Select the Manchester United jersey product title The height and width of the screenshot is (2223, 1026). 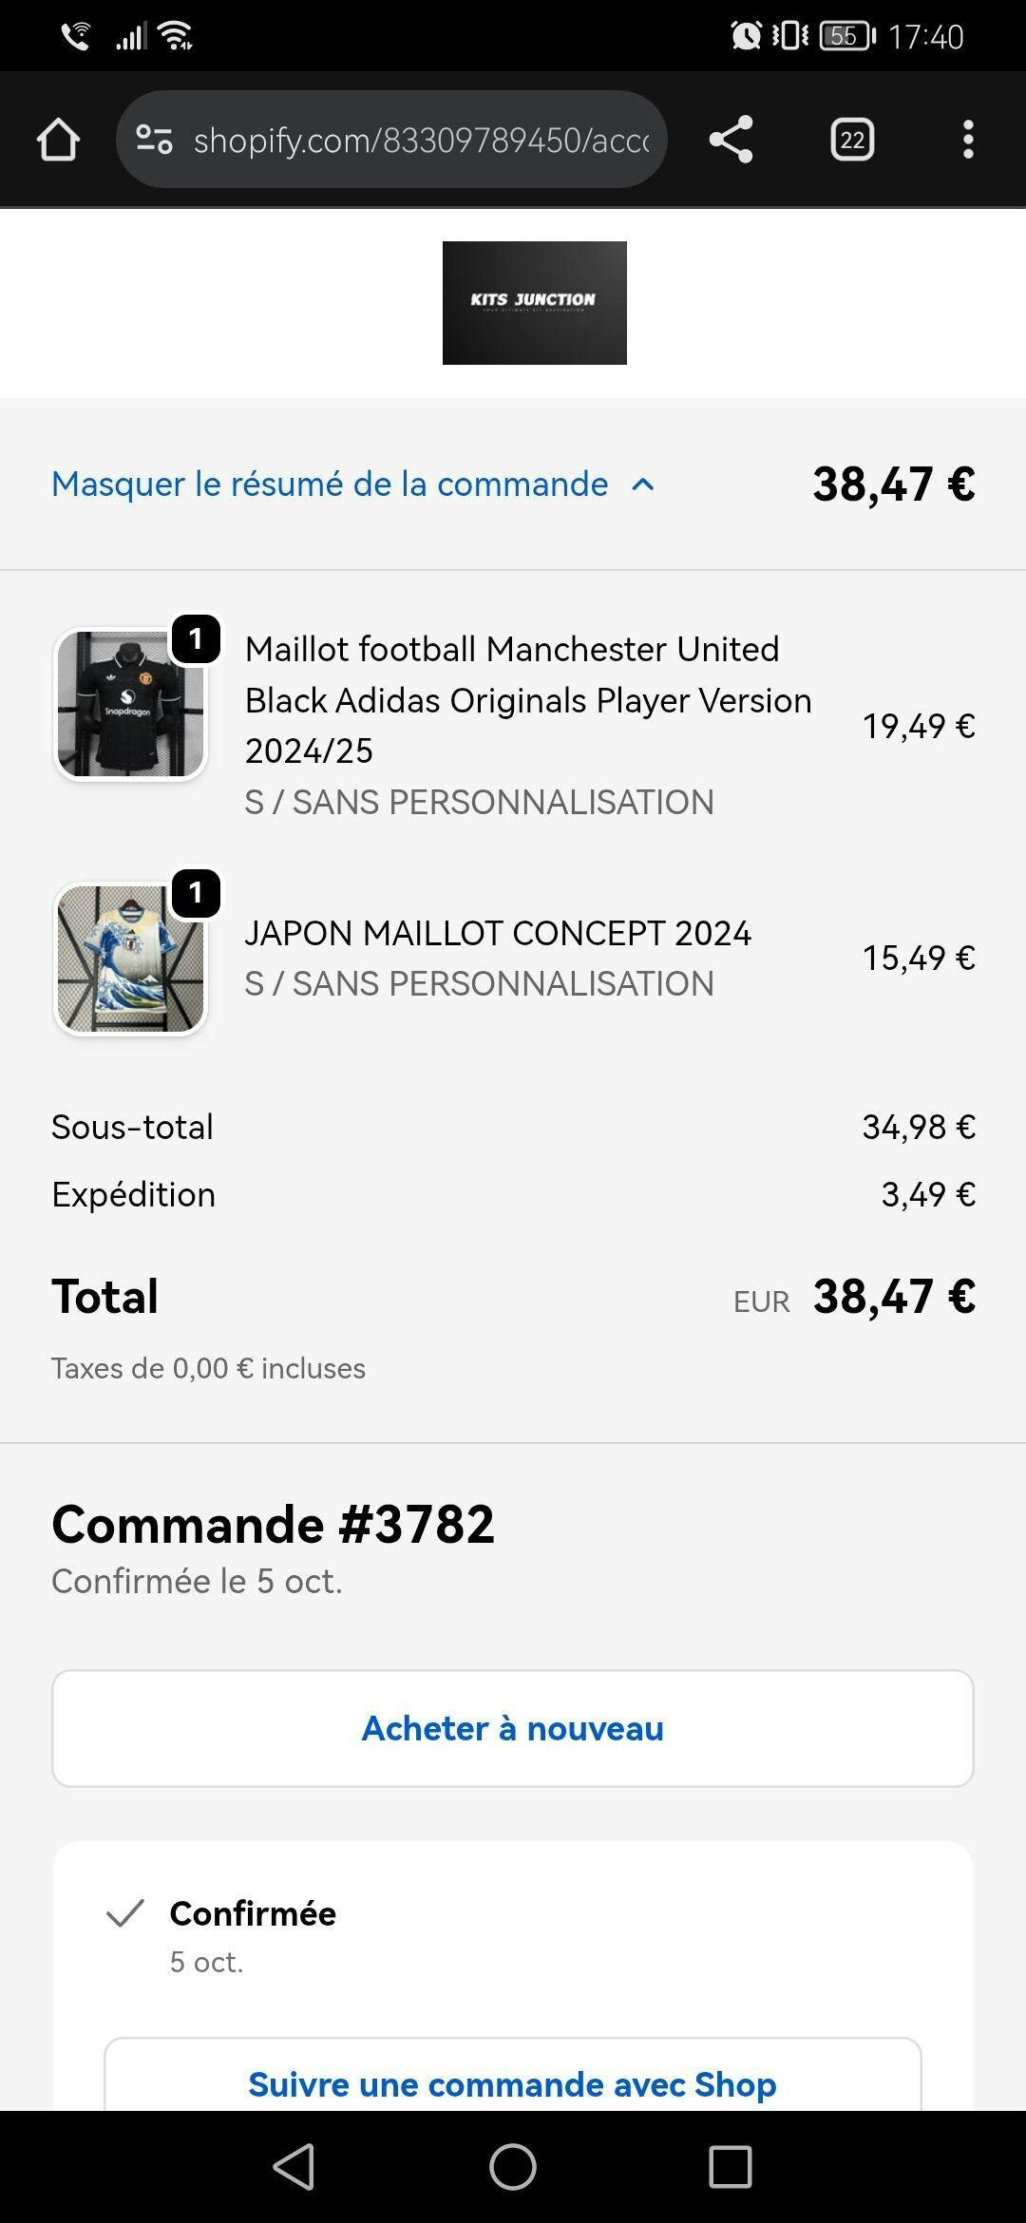pos(527,700)
